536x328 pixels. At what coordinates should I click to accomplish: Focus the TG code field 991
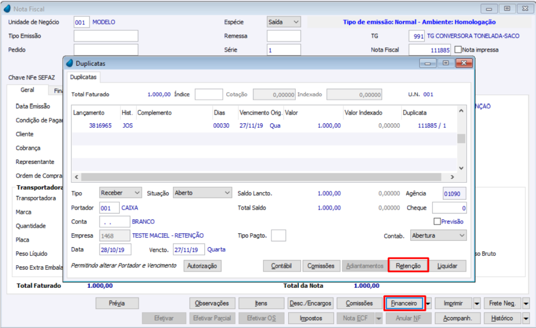tap(417, 36)
